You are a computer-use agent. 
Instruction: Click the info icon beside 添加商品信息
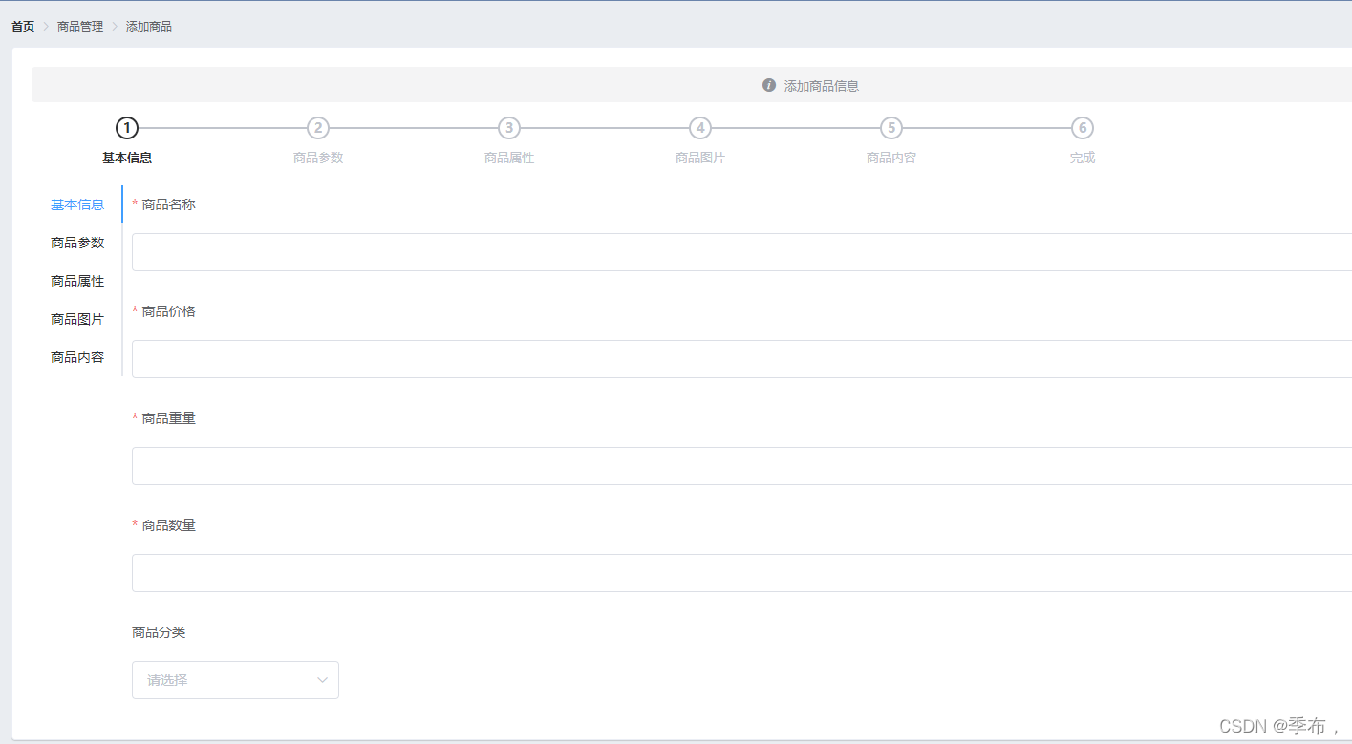point(769,85)
